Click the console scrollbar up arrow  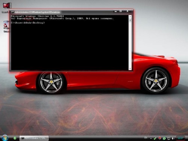coord(130,17)
